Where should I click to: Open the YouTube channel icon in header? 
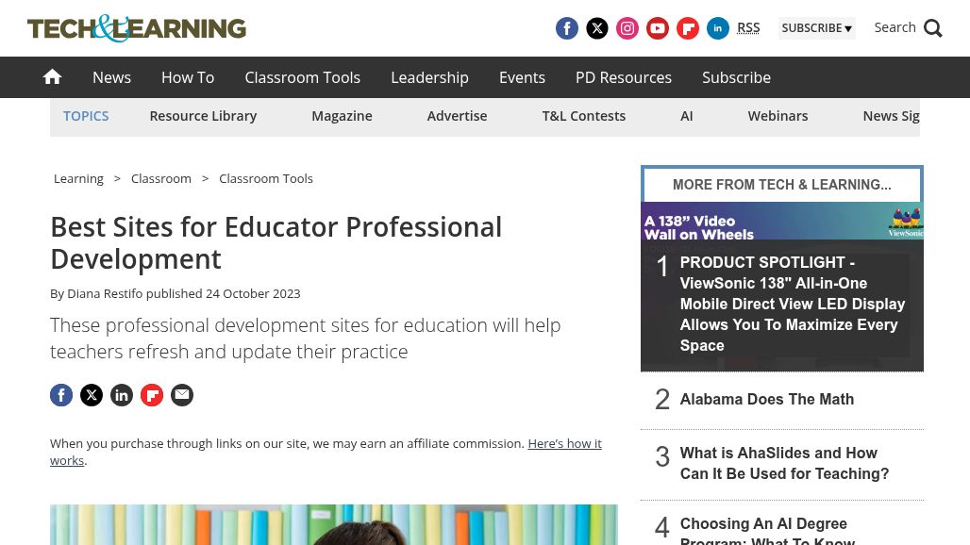658,28
